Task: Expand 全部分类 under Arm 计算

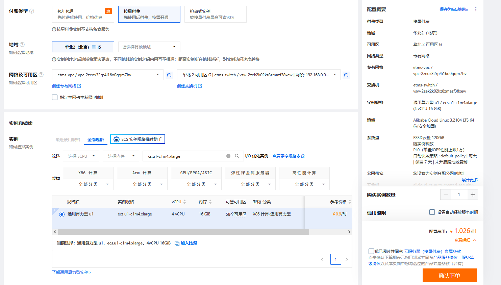Action: 142,184
